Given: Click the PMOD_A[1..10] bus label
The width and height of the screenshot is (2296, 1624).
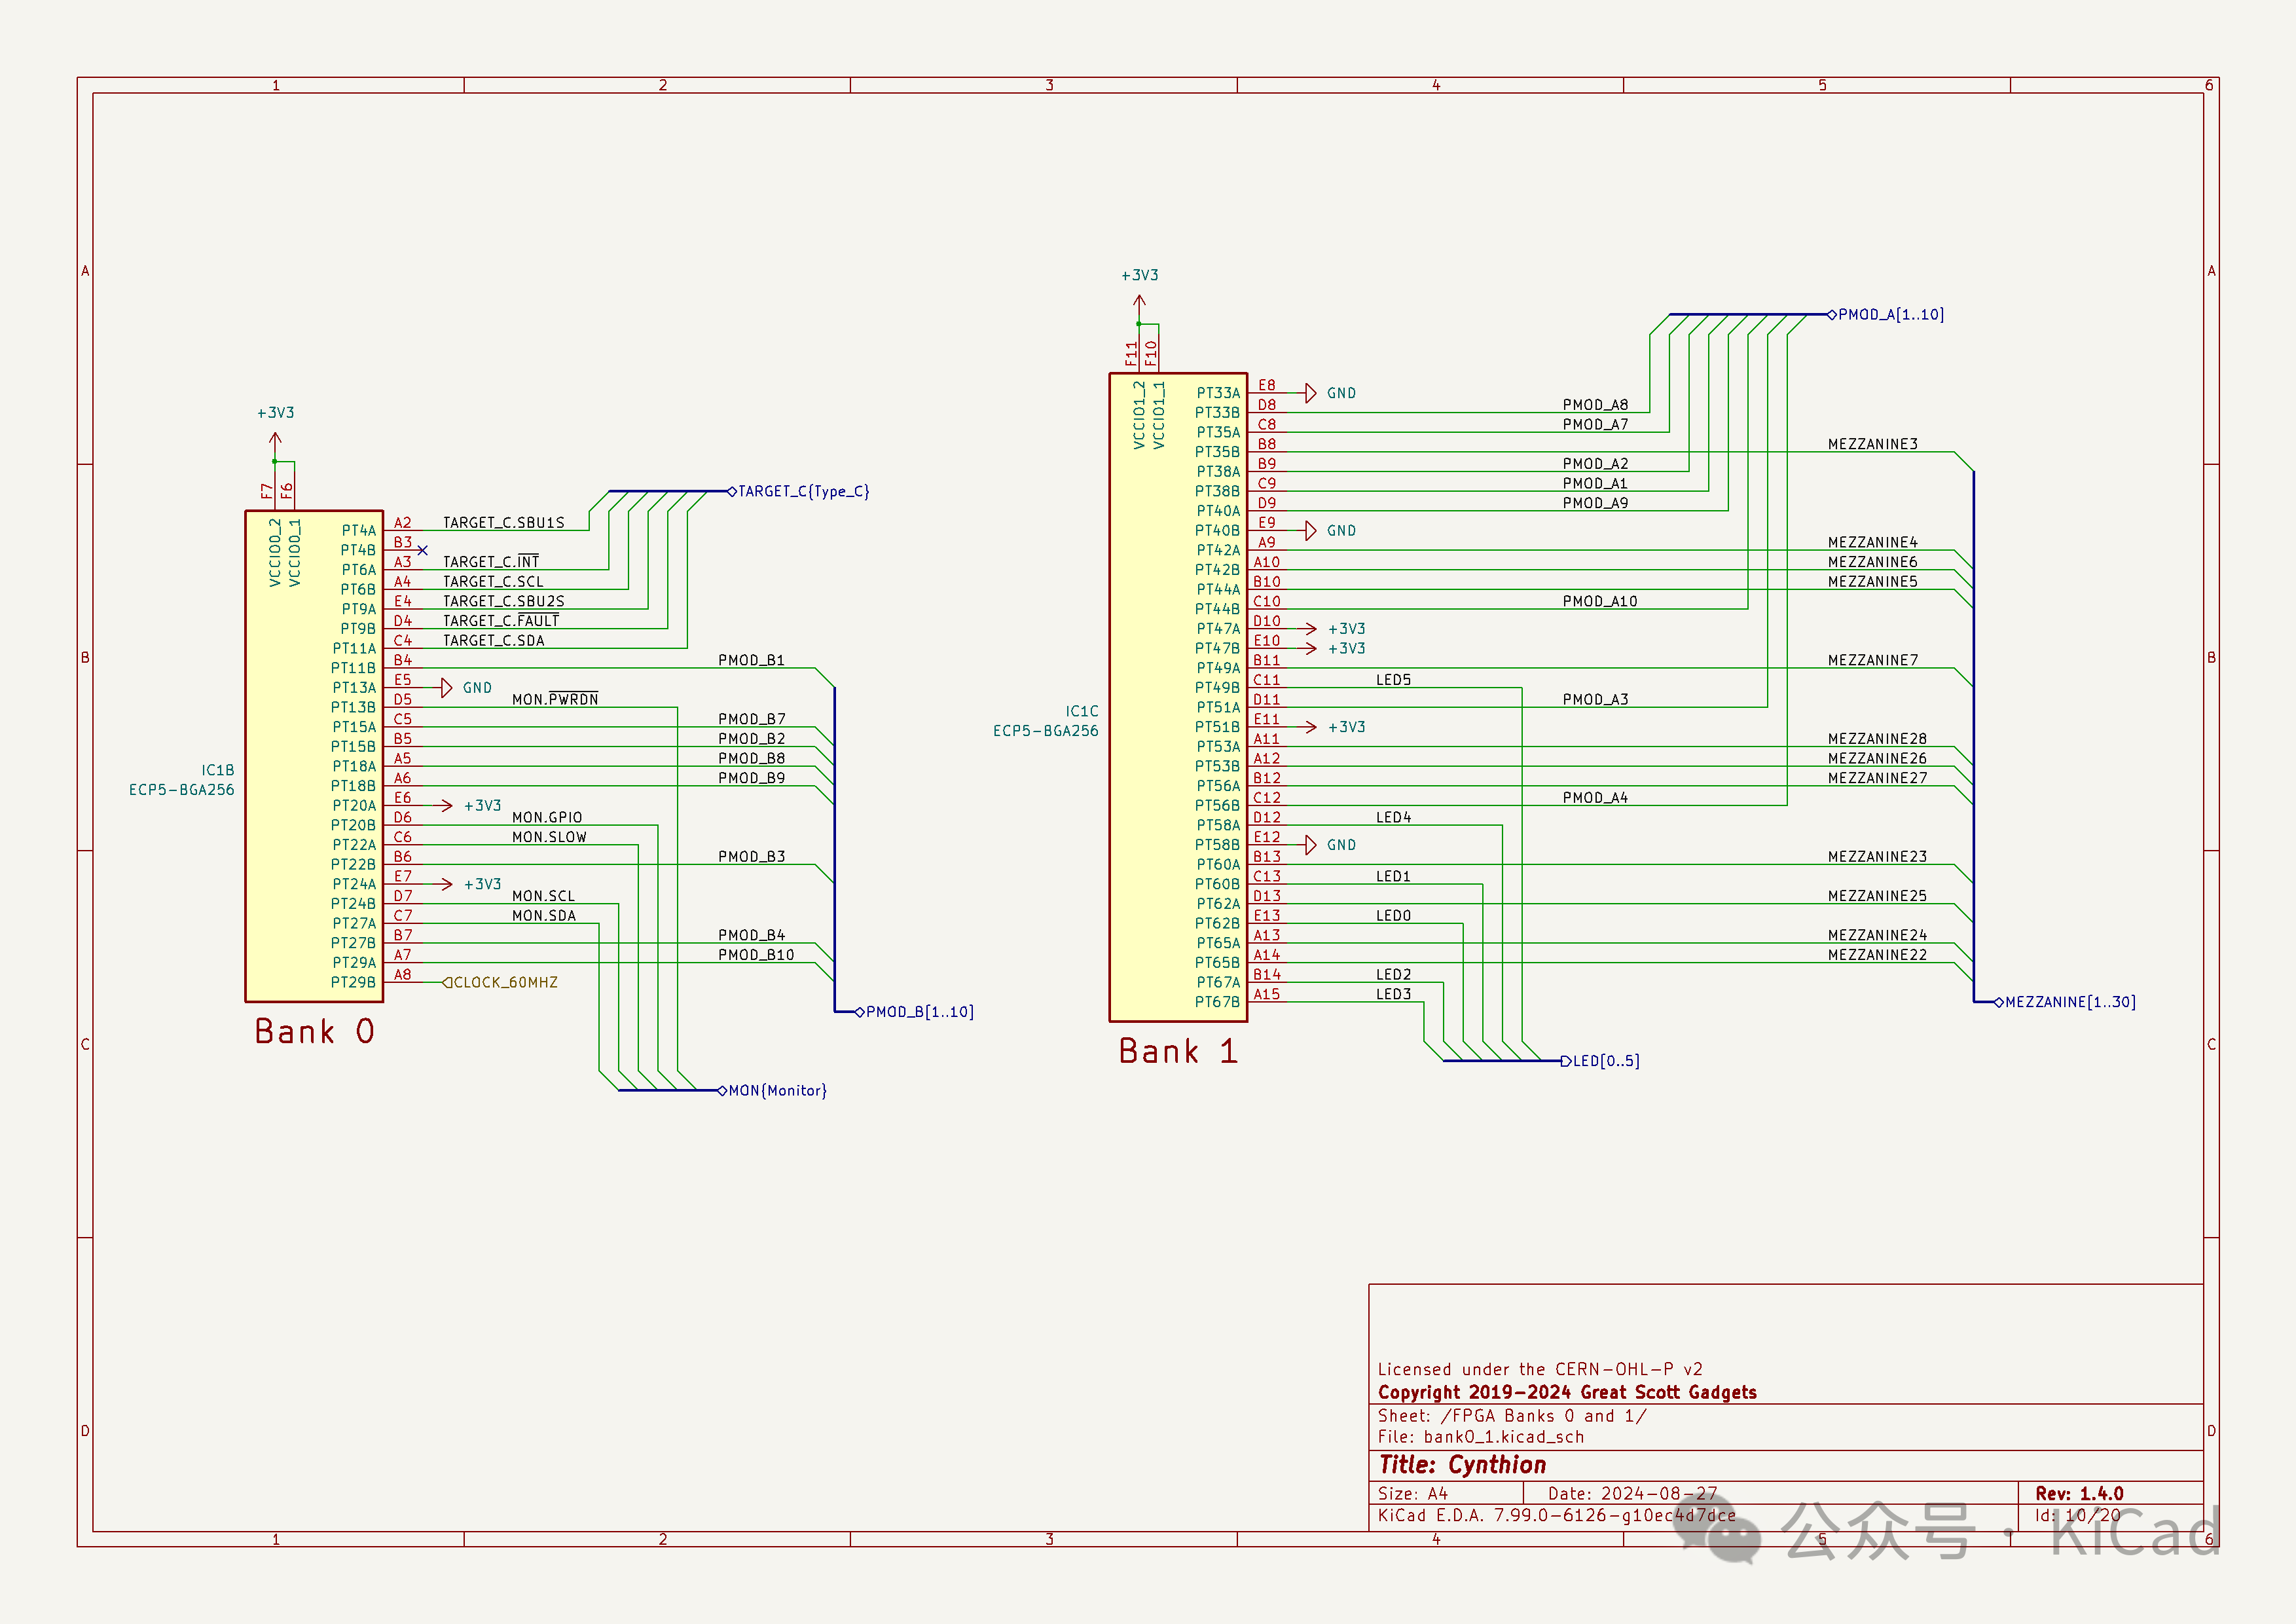Looking at the screenshot, I should tap(1889, 314).
